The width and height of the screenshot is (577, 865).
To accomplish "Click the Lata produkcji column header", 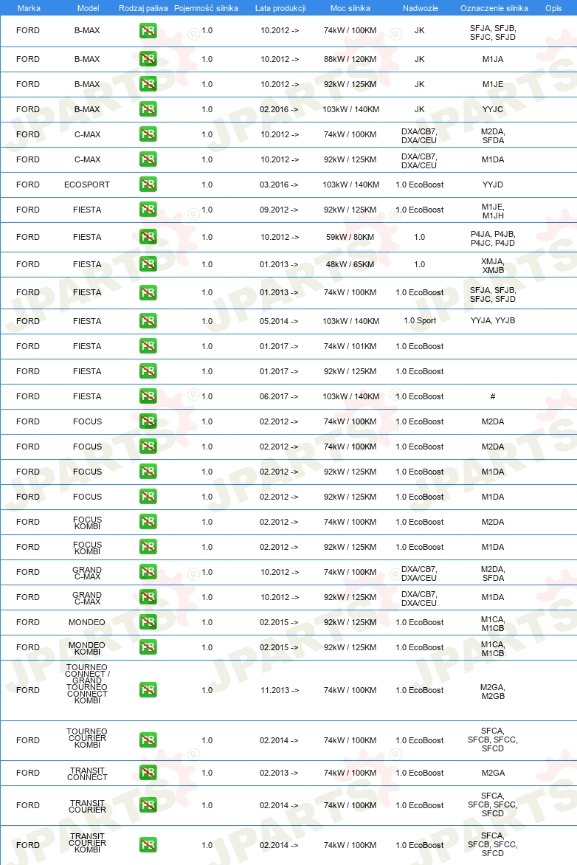I will [x=280, y=8].
